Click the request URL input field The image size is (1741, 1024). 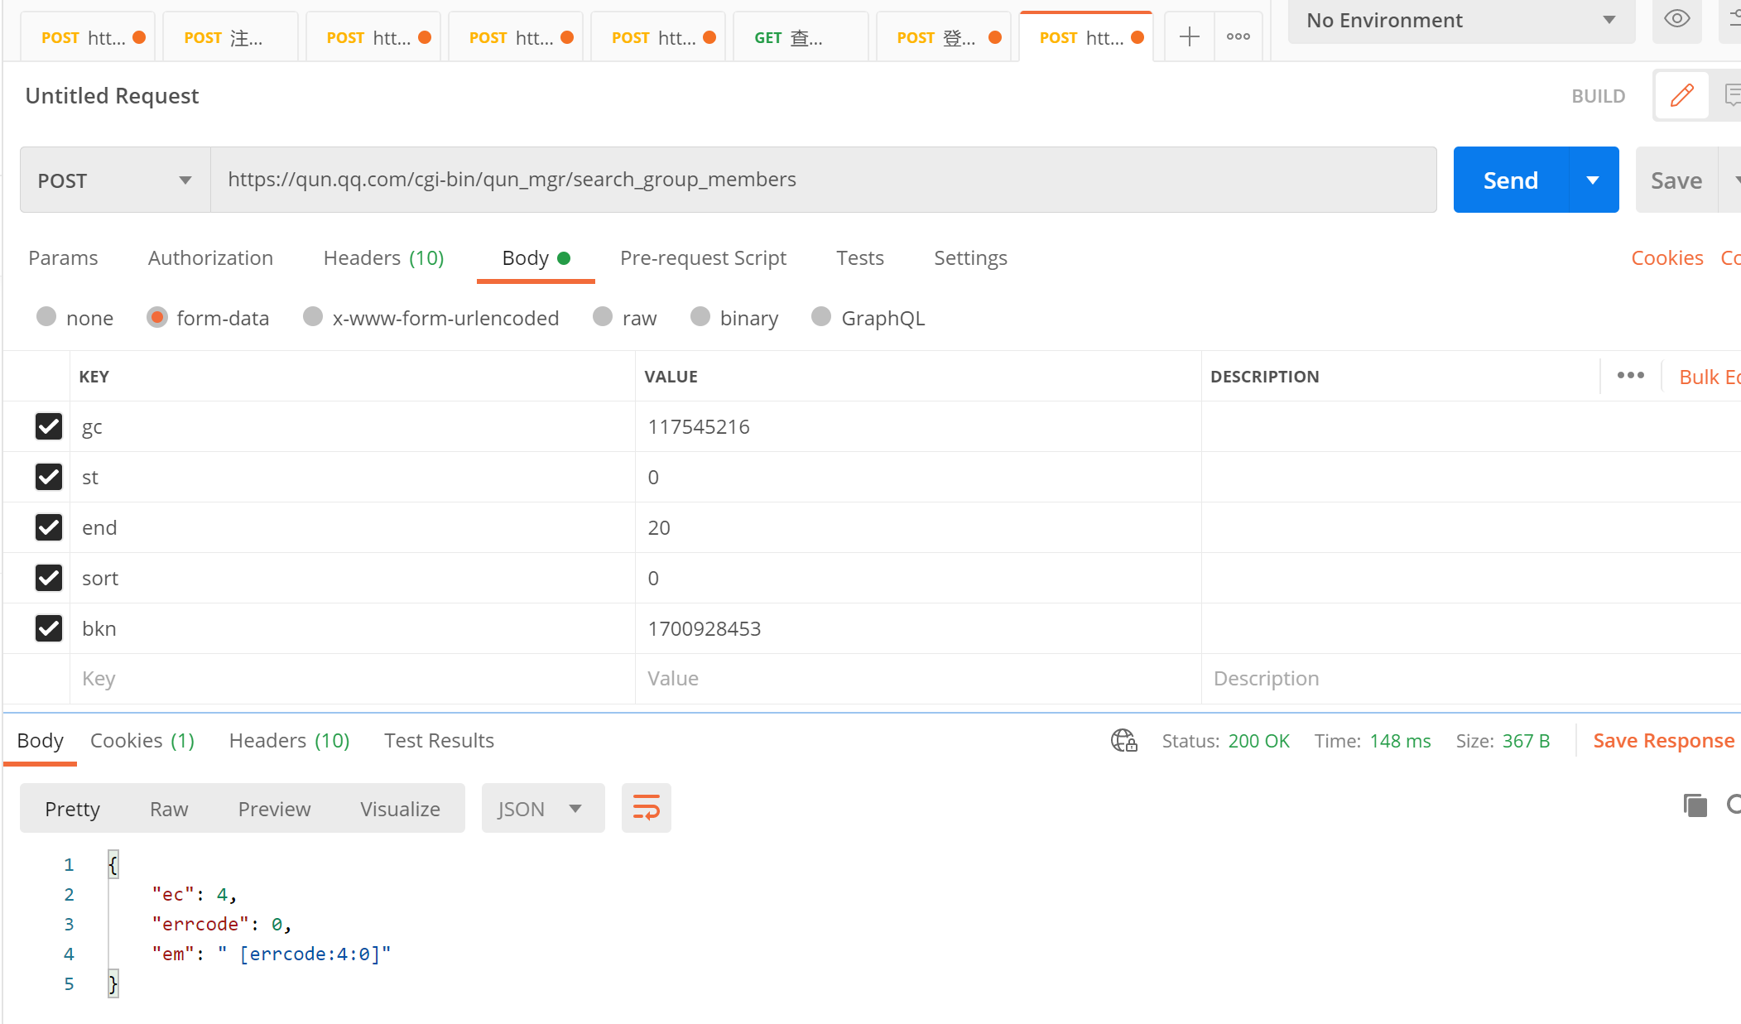click(823, 180)
